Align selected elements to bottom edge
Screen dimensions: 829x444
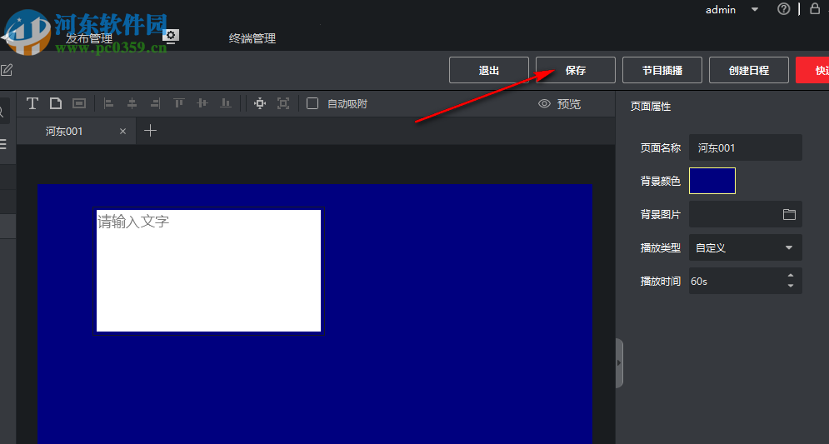[x=225, y=103]
